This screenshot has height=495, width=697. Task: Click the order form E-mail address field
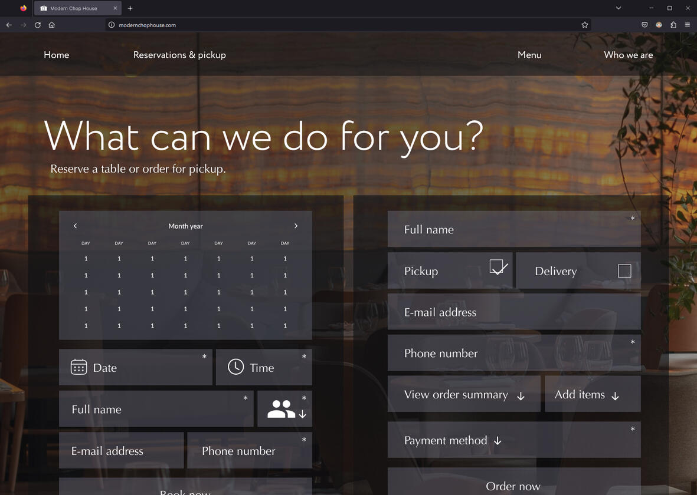513,312
